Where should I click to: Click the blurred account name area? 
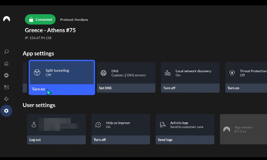click(x=59, y=124)
